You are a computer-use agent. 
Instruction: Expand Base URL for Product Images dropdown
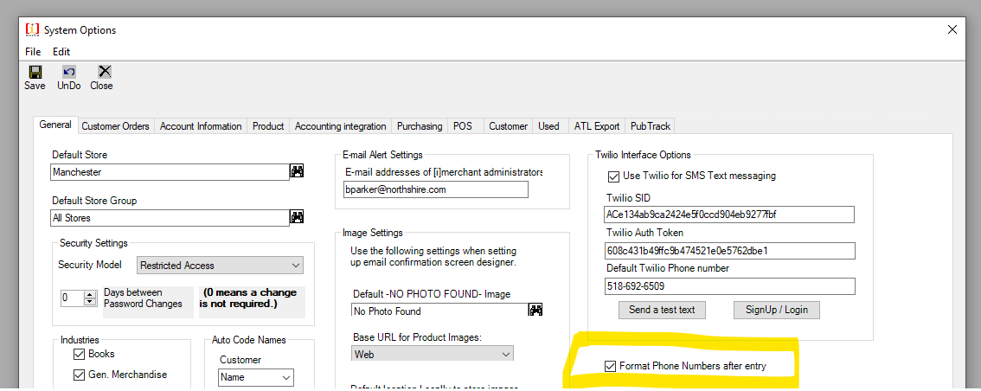click(x=506, y=354)
